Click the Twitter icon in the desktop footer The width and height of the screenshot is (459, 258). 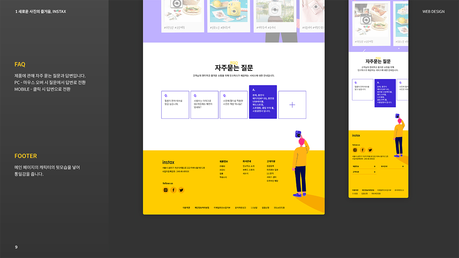181,190
